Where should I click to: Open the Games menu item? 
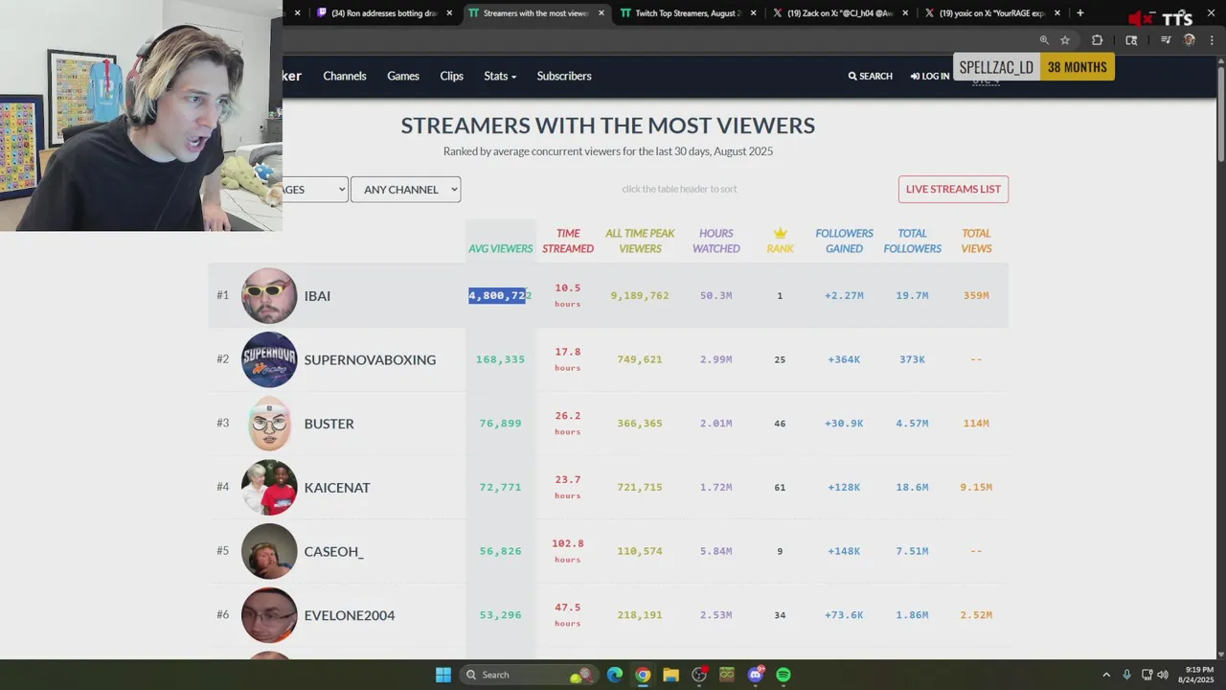point(403,76)
